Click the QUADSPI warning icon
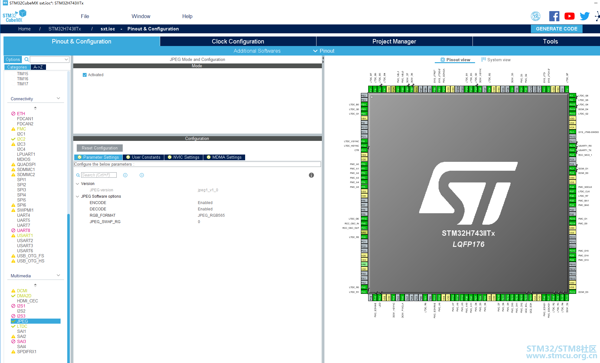Image resolution: width=600 pixels, height=363 pixels. (13, 164)
